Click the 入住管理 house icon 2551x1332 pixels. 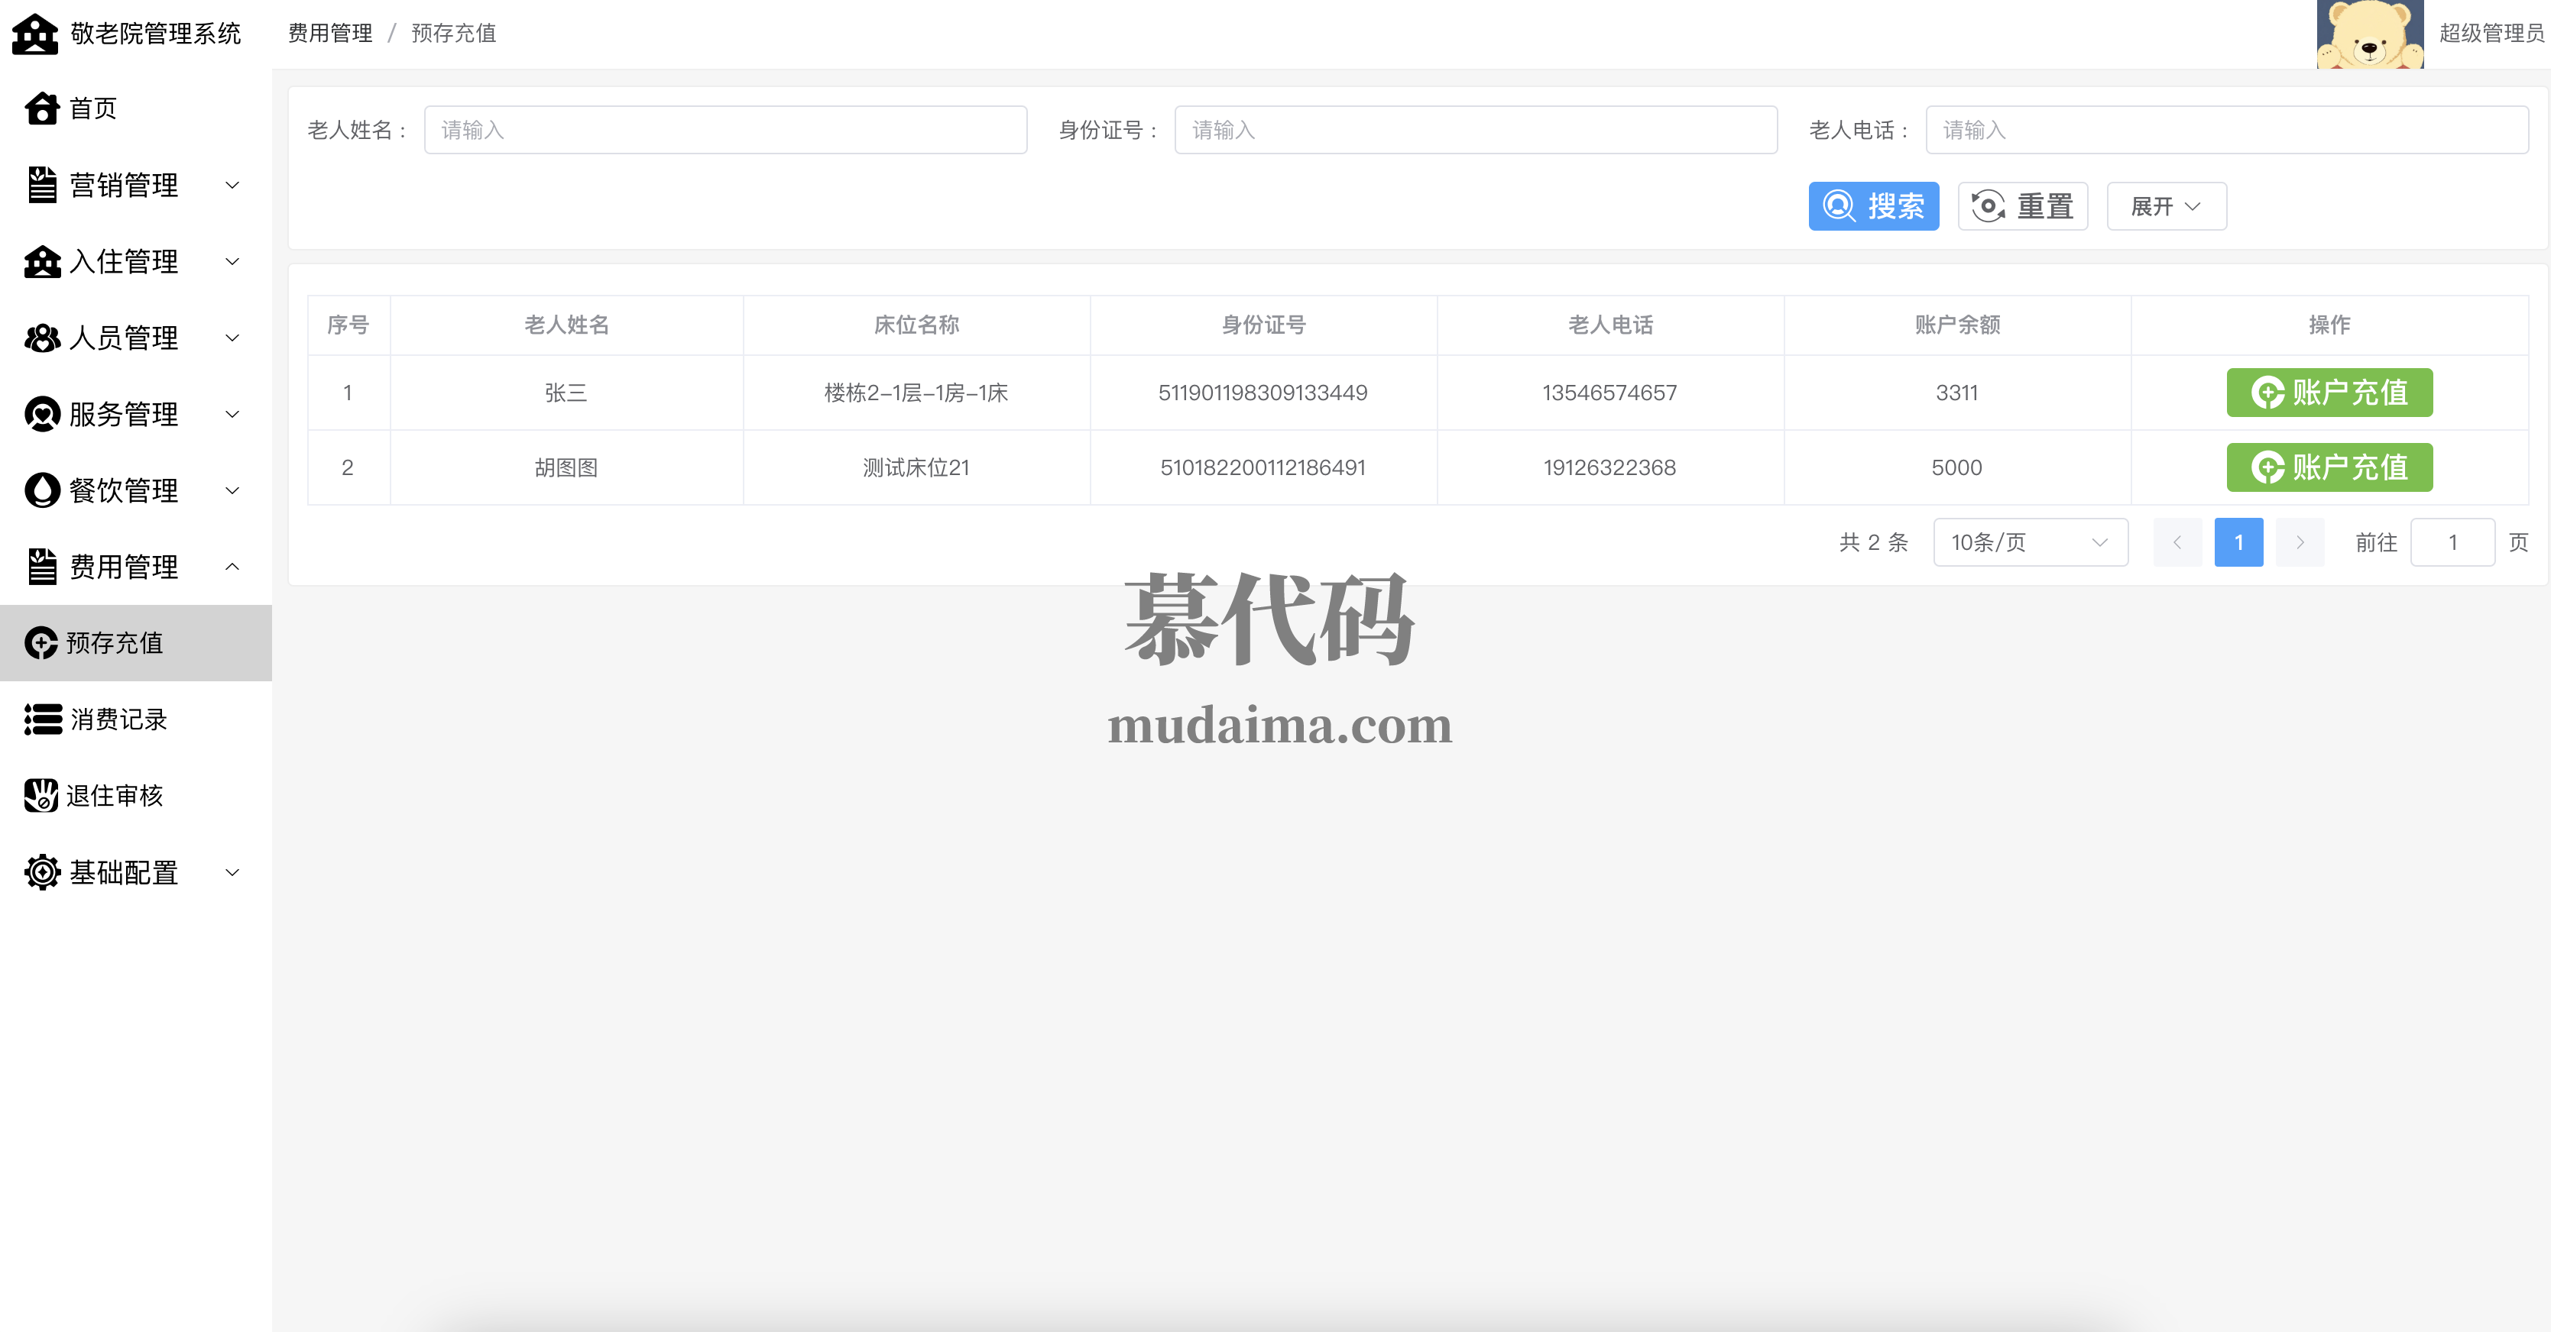pos(41,261)
